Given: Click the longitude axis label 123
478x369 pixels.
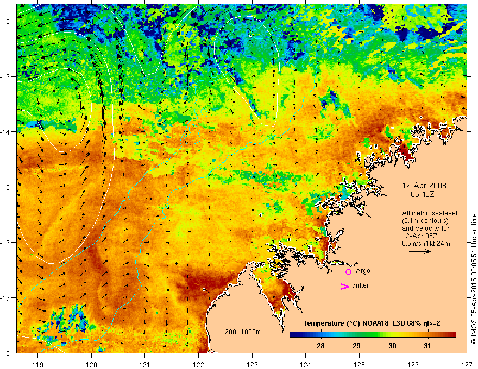Looking at the screenshot, I should pyautogui.click(x=252, y=365).
